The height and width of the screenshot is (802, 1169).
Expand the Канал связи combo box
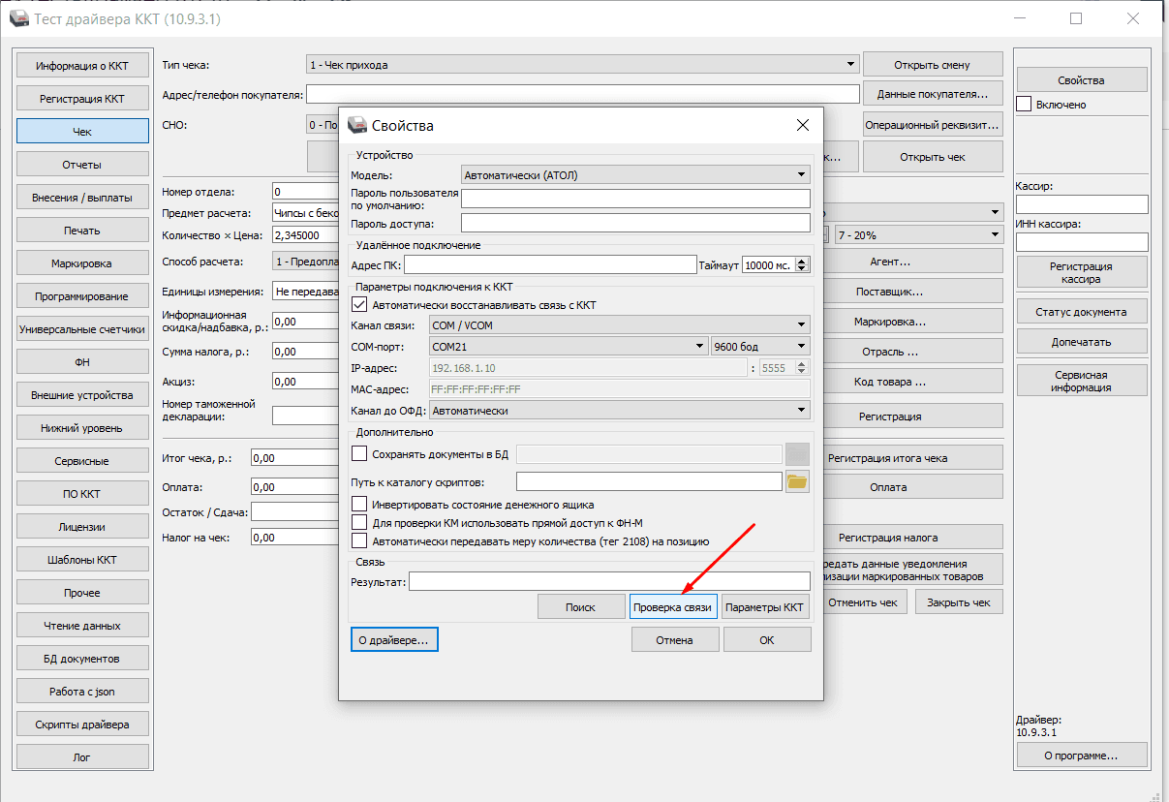click(x=618, y=325)
